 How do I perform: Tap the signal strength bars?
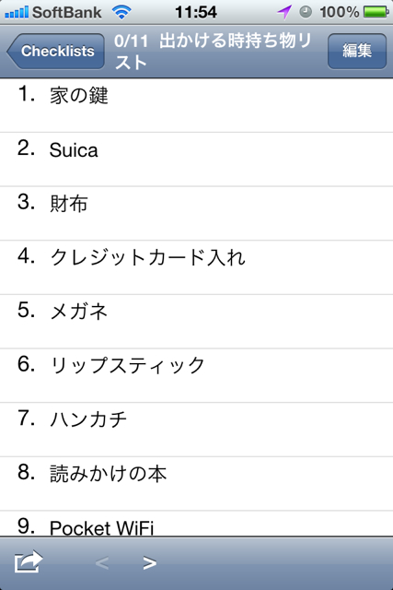tap(17, 12)
